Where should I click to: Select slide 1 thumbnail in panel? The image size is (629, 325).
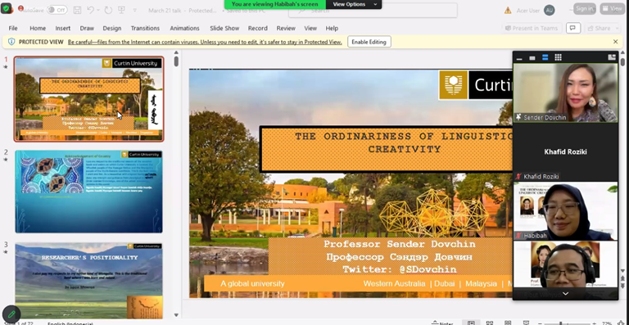(89, 99)
